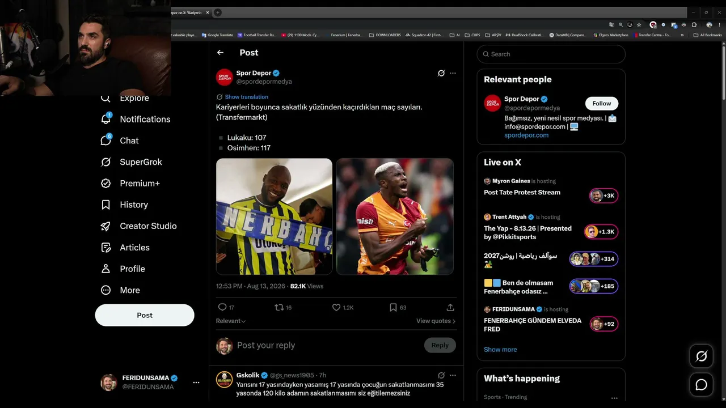
Task: Open the Lukaku Fenerbahçe scarf photo
Action: [x=274, y=216]
